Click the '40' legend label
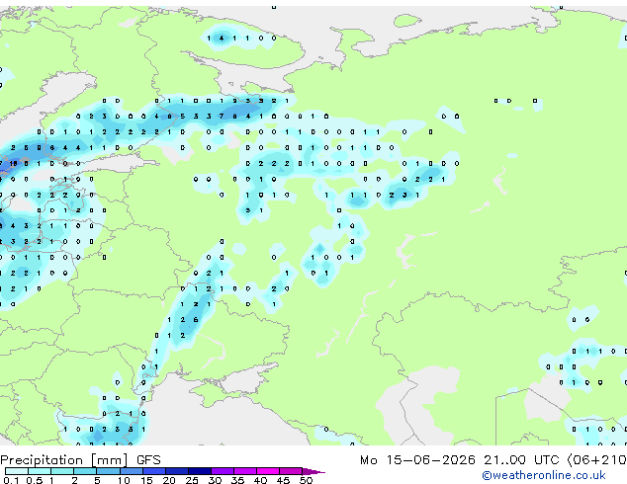Image resolution: width=627 pixels, height=484 pixels. 260,480
